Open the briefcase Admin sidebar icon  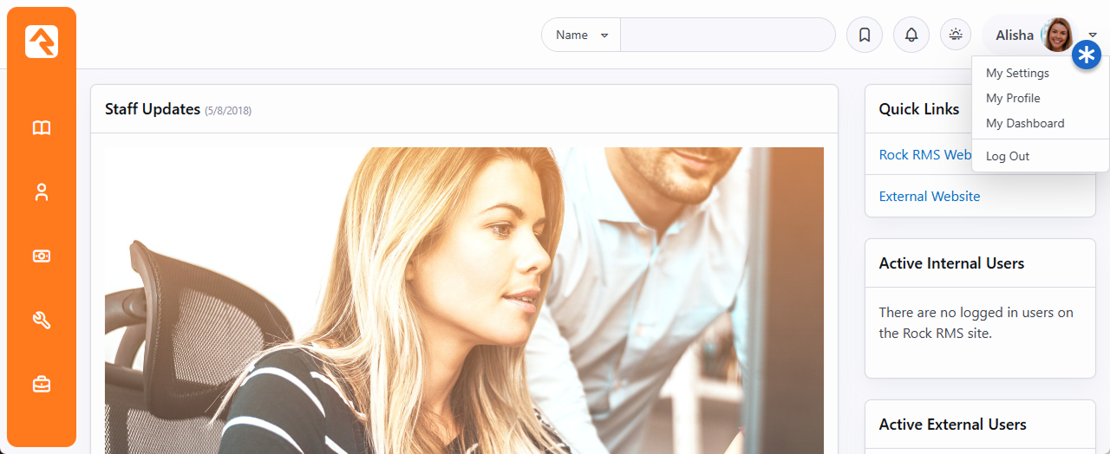[x=42, y=384]
